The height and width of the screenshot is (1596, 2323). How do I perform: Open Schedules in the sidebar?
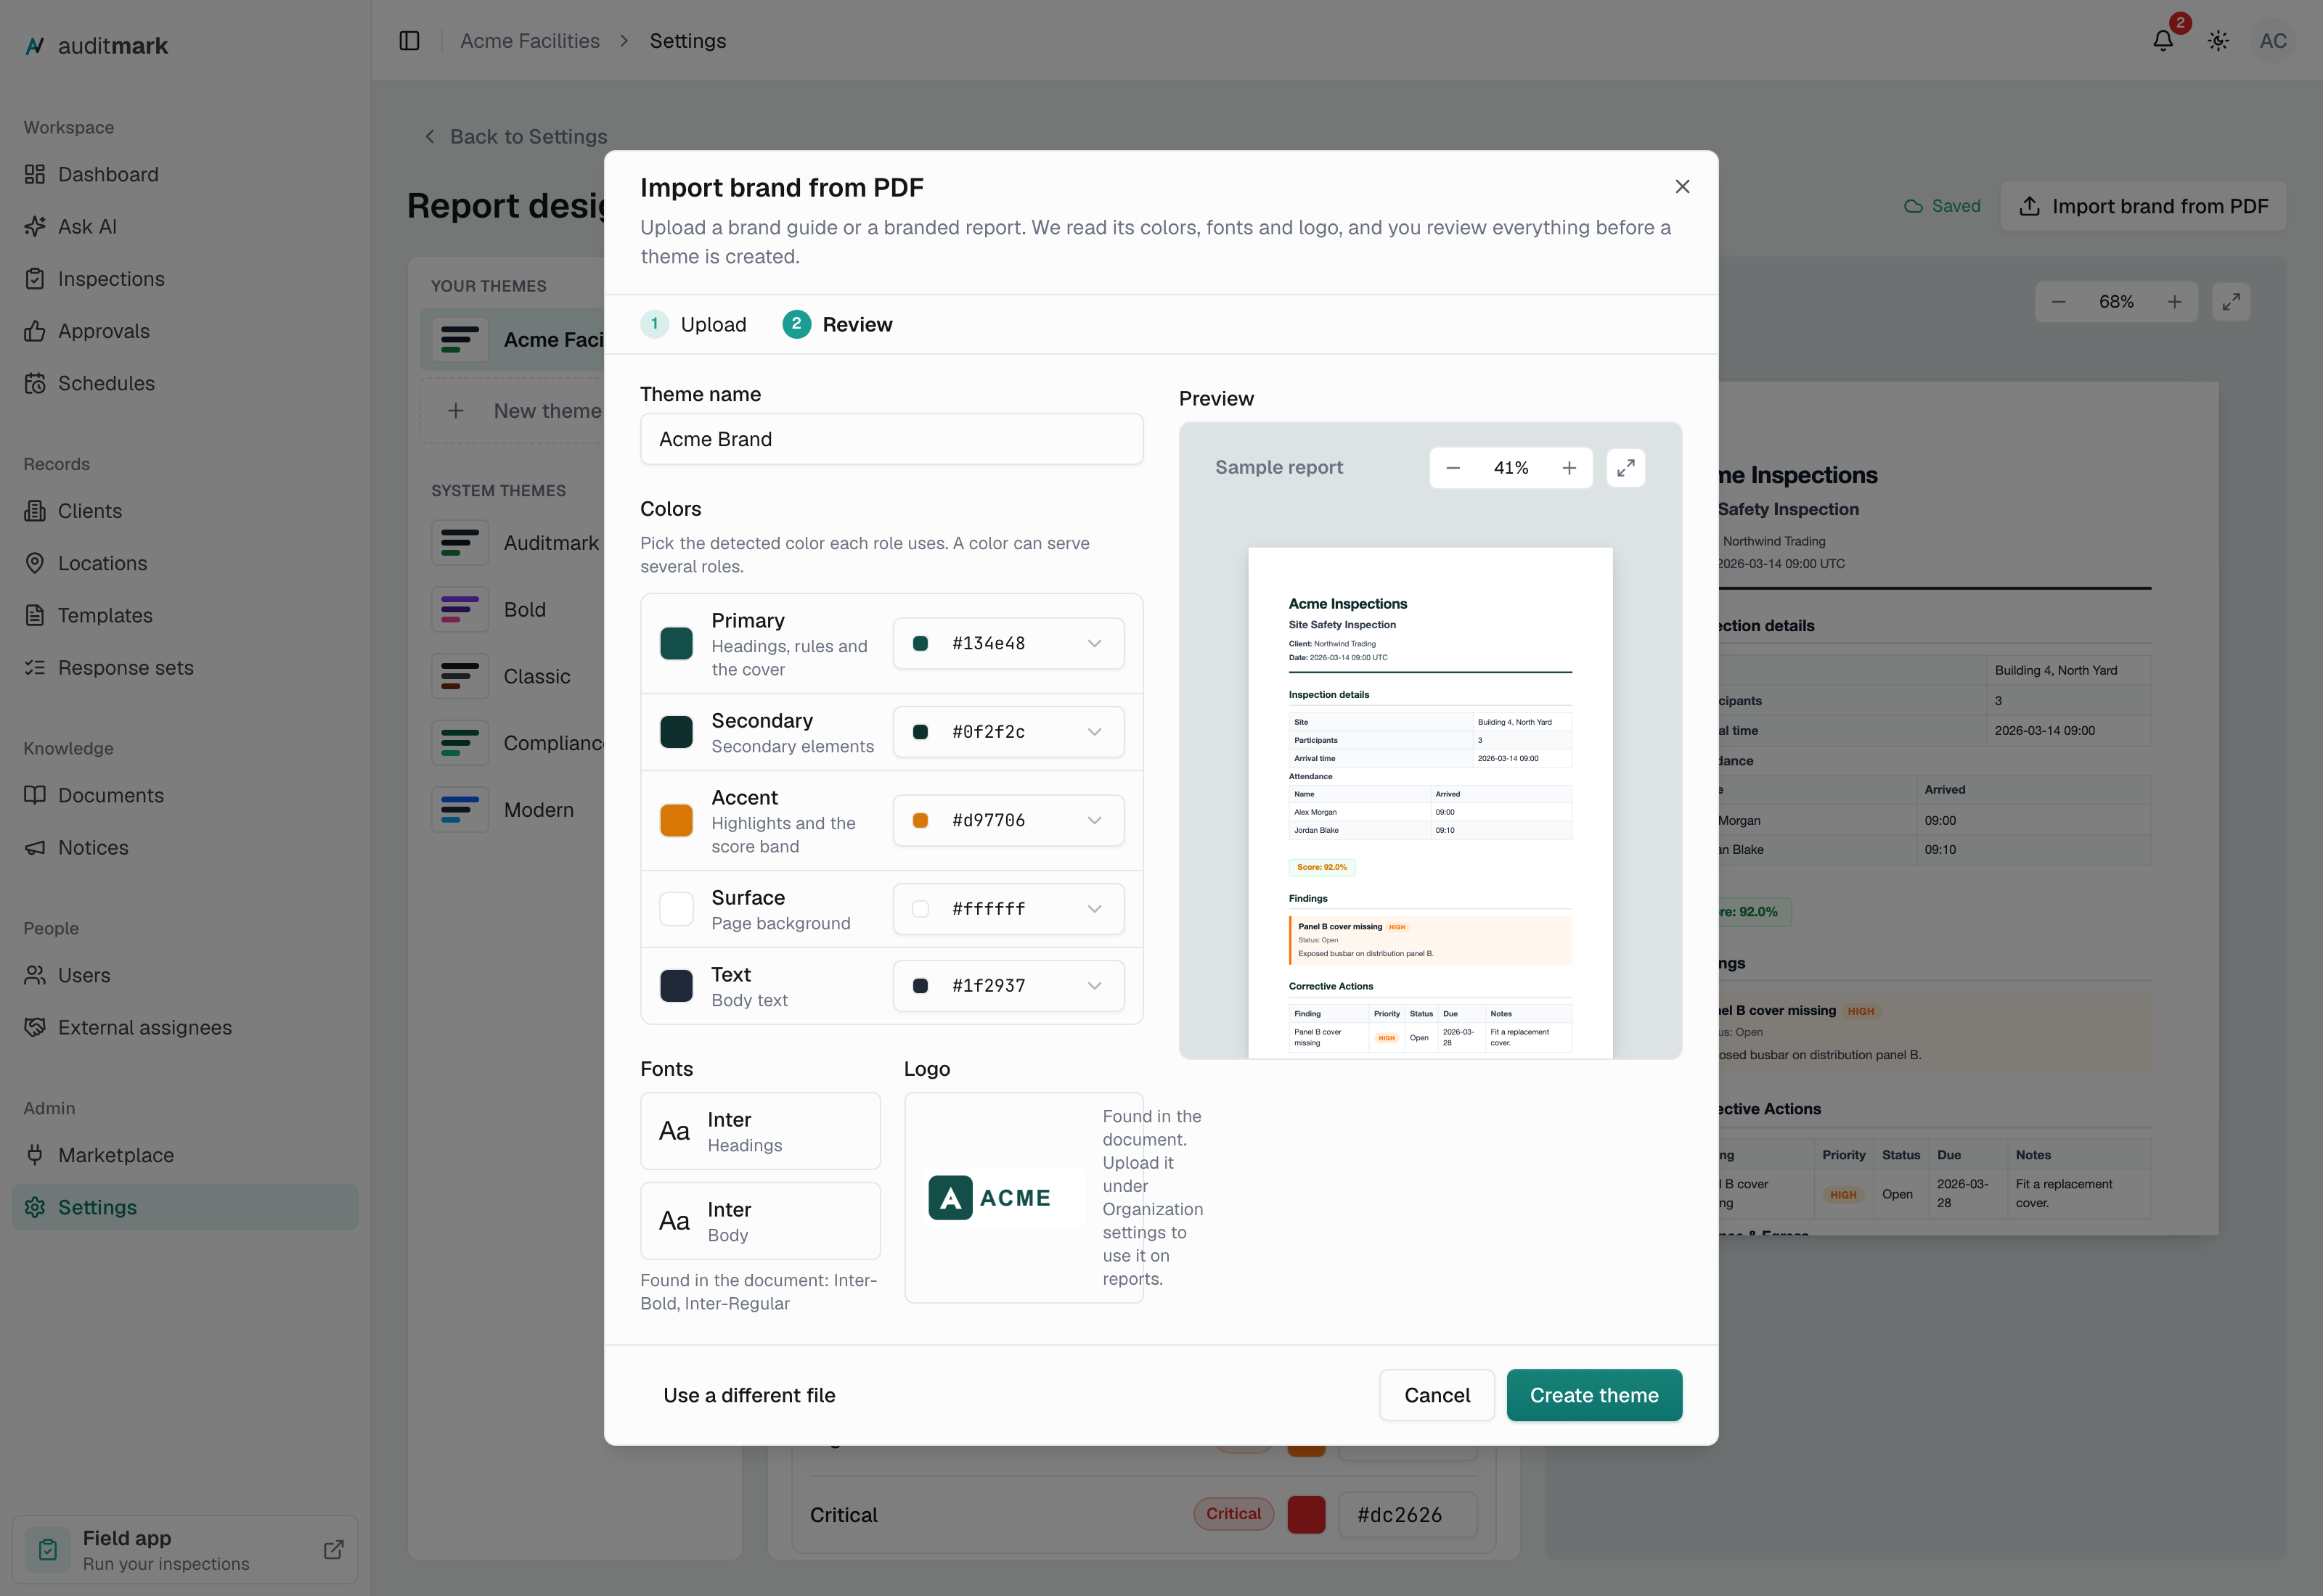[x=185, y=383]
